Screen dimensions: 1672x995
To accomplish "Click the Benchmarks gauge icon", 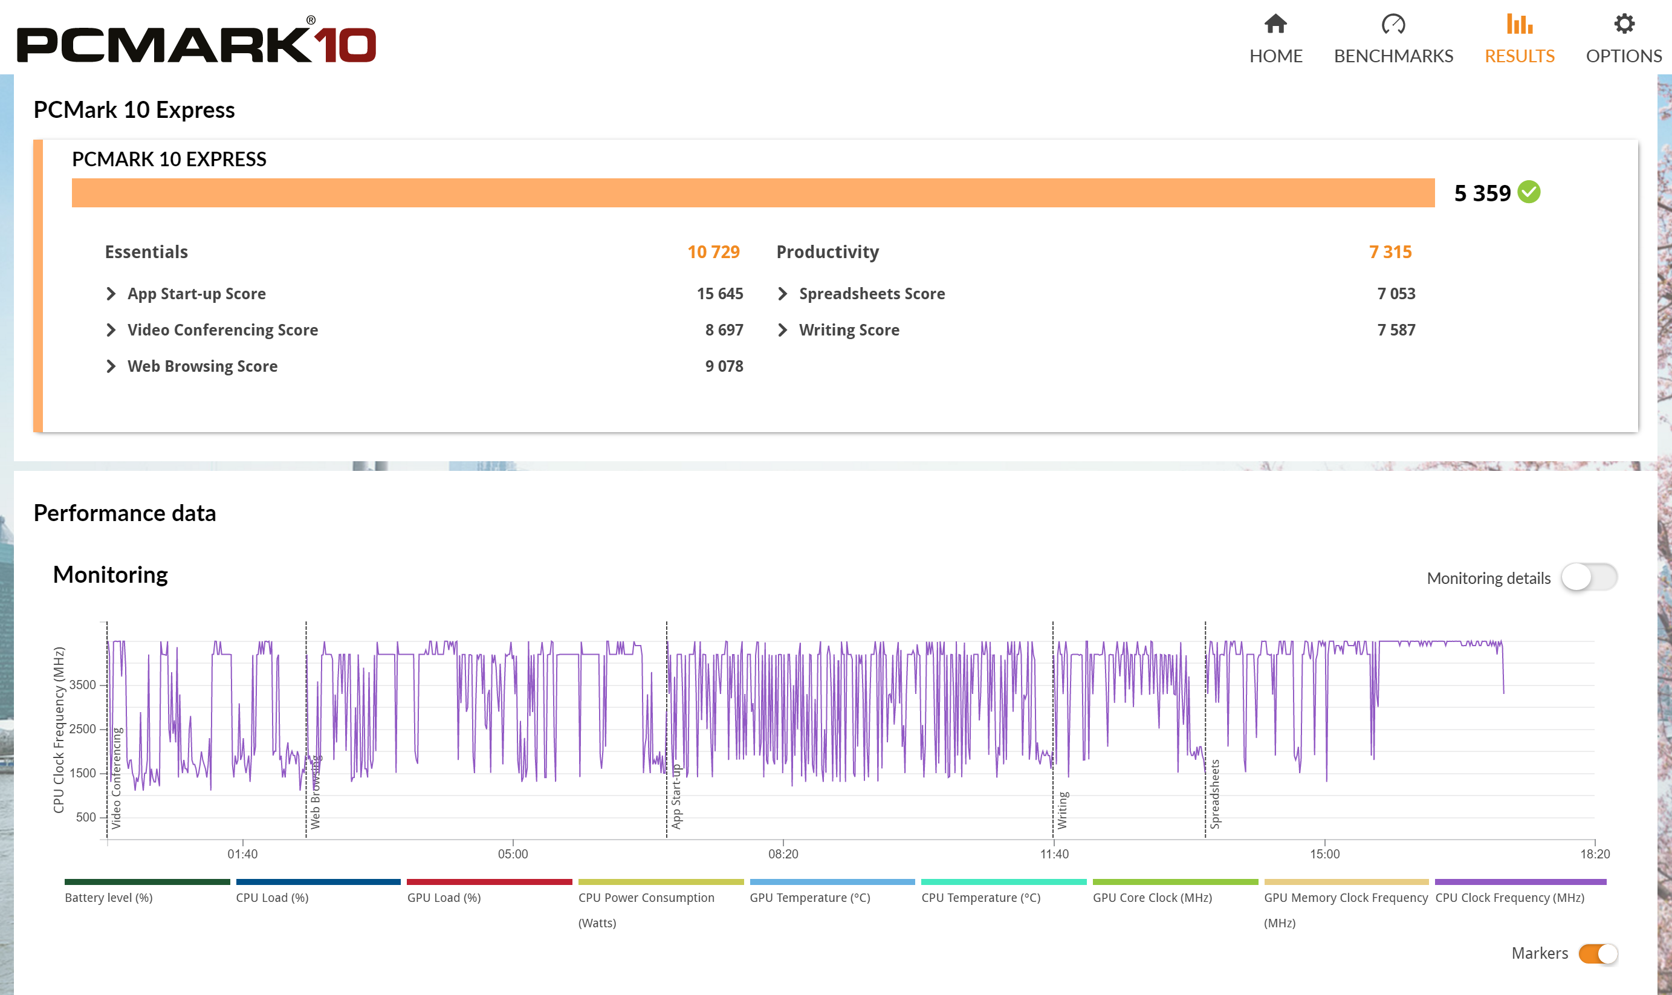I will [1393, 24].
